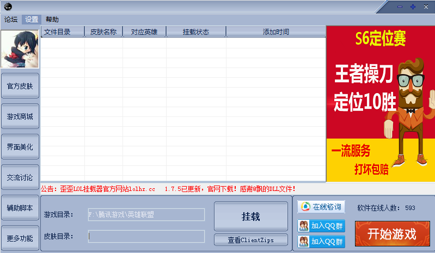Image resolution: width=435 pixels, height=253 pixels.
Task: Start the game with 开始游戏
Action: click(393, 233)
